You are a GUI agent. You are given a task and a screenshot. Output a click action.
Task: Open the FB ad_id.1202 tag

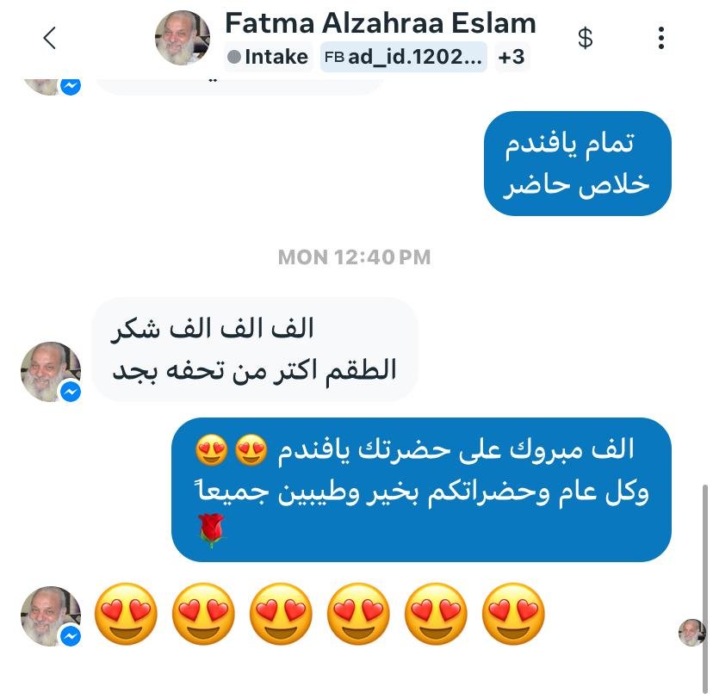404,58
